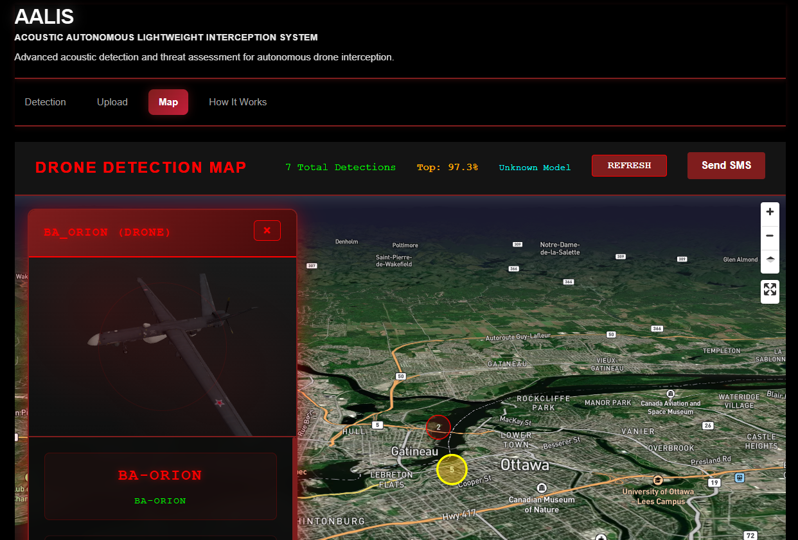Select the Map tab
The height and width of the screenshot is (540, 798).
pyautogui.click(x=168, y=102)
